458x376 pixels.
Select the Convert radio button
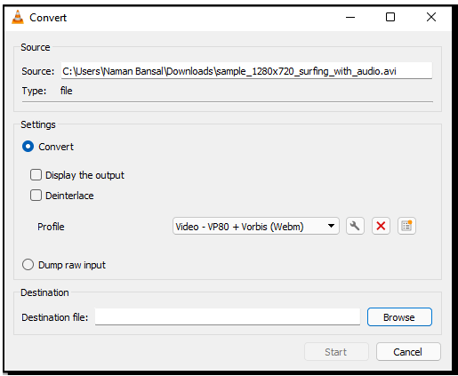point(28,147)
